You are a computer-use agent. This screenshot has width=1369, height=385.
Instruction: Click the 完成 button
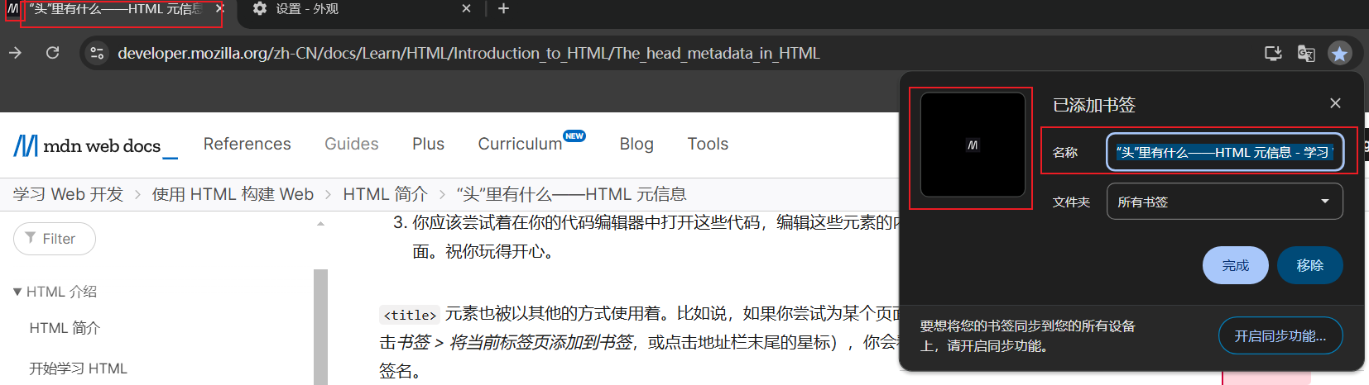pos(1235,265)
